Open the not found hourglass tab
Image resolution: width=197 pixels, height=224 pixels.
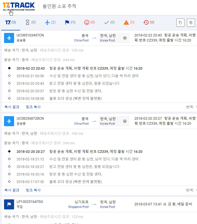pos(30,22)
